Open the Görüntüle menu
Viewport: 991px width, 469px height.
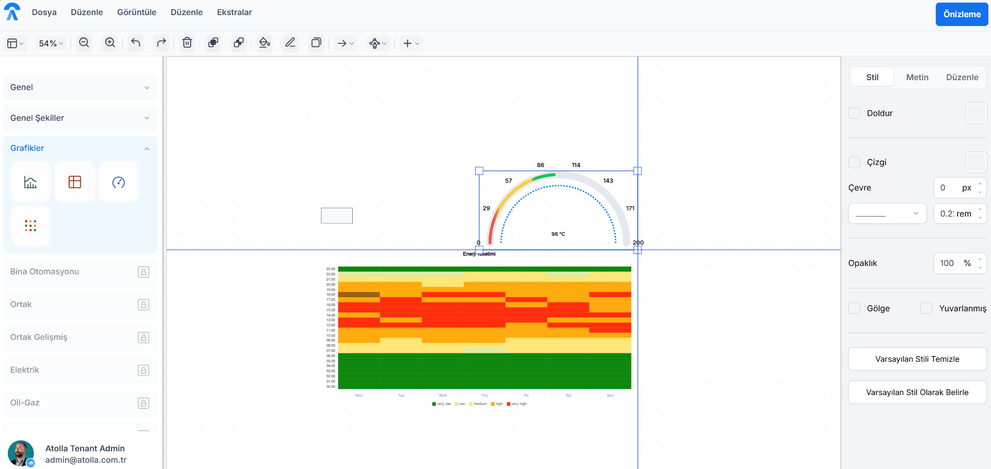pyautogui.click(x=137, y=12)
